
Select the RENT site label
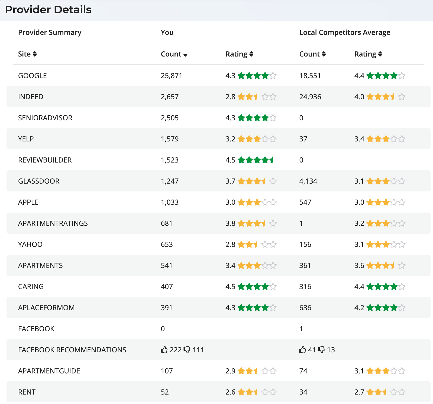[27, 392]
